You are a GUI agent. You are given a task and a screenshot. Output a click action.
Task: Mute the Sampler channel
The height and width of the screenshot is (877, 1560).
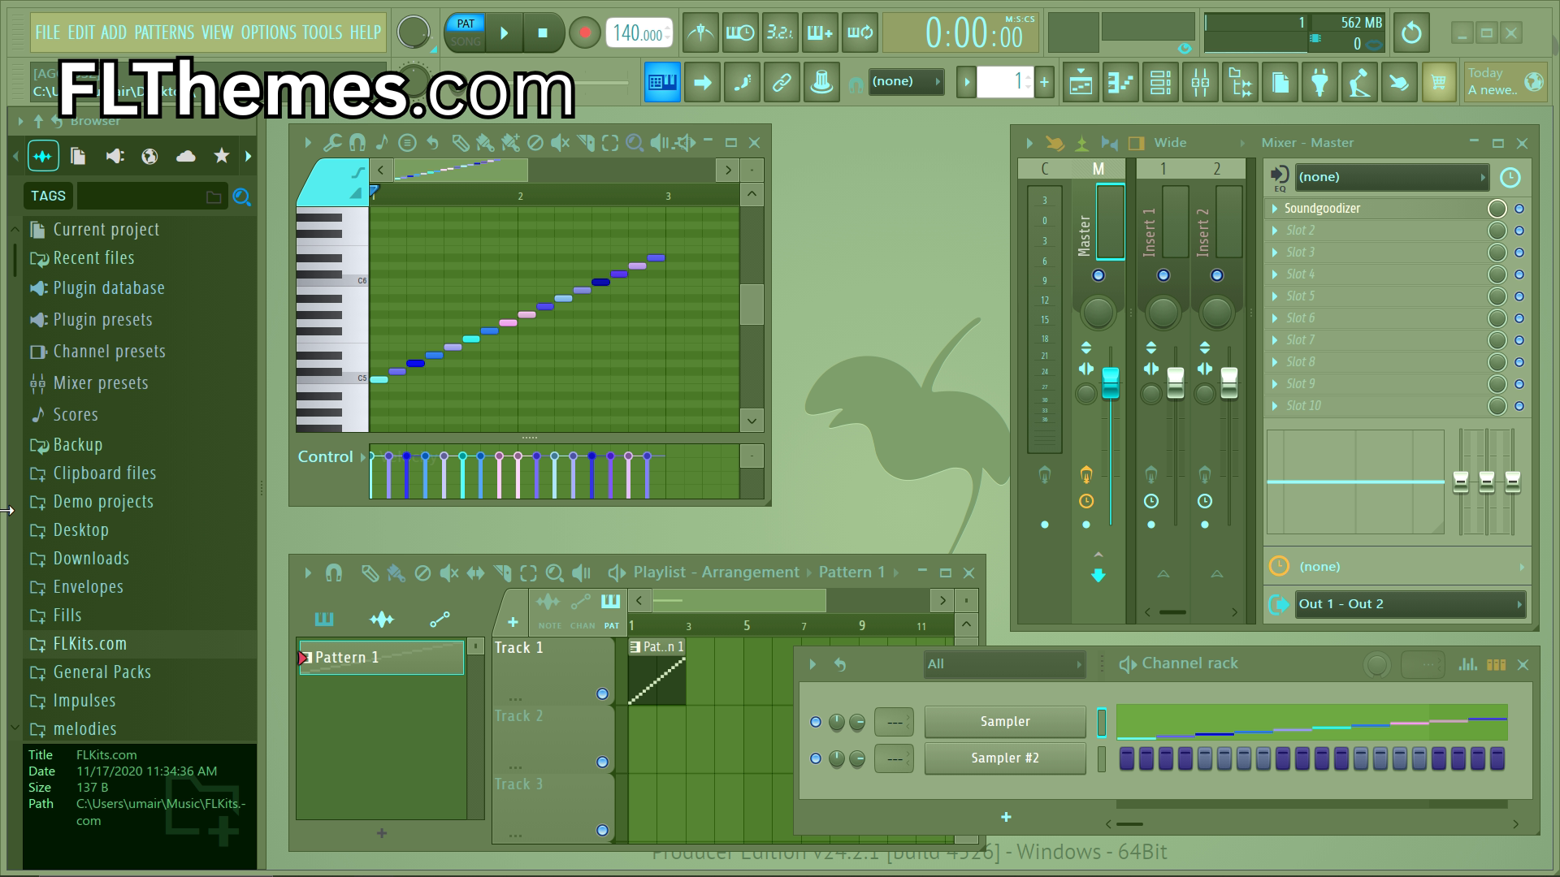tap(816, 722)
